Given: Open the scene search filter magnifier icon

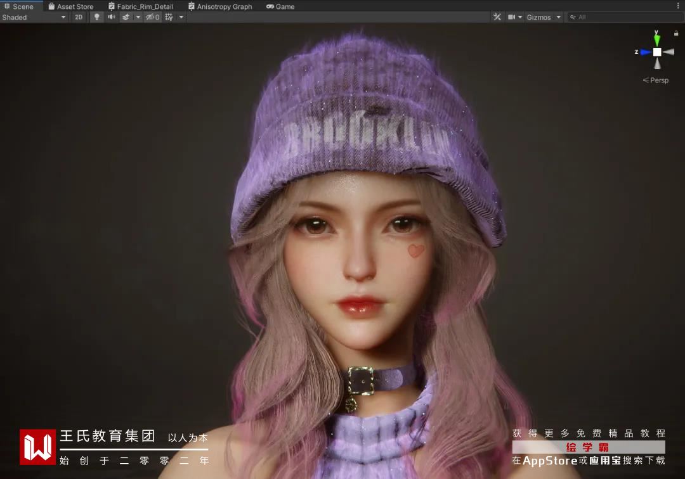Looking at the screenshot, I should click(x=573, y=17).
